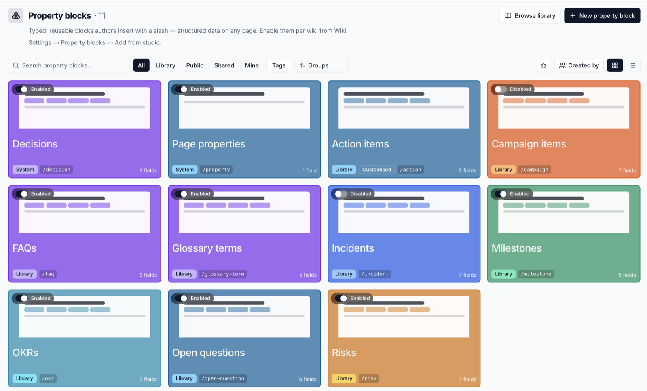
Task: Click the Library tag on Risks card
Action: pos(344,378)
